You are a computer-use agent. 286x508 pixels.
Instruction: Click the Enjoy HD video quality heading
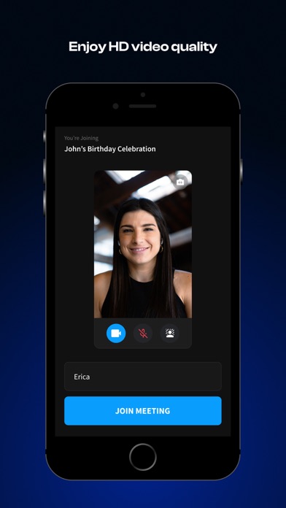point(143,47)
